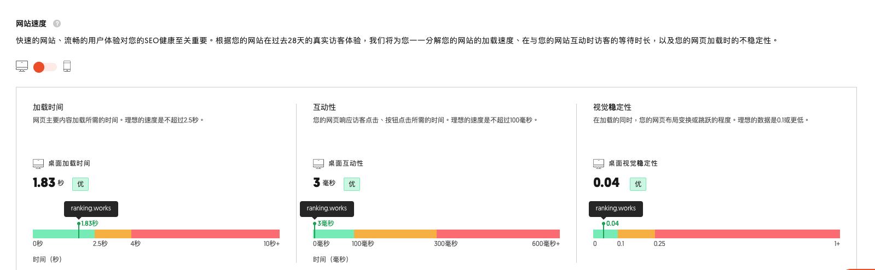Click the 优 badge beside 3 毫秒
Screen dimensions: 875x270
pyautogui.click(x=352, y=184)
